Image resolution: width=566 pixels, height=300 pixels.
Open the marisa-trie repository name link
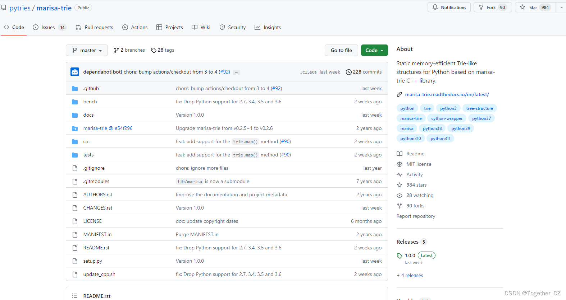pos(54,8)
